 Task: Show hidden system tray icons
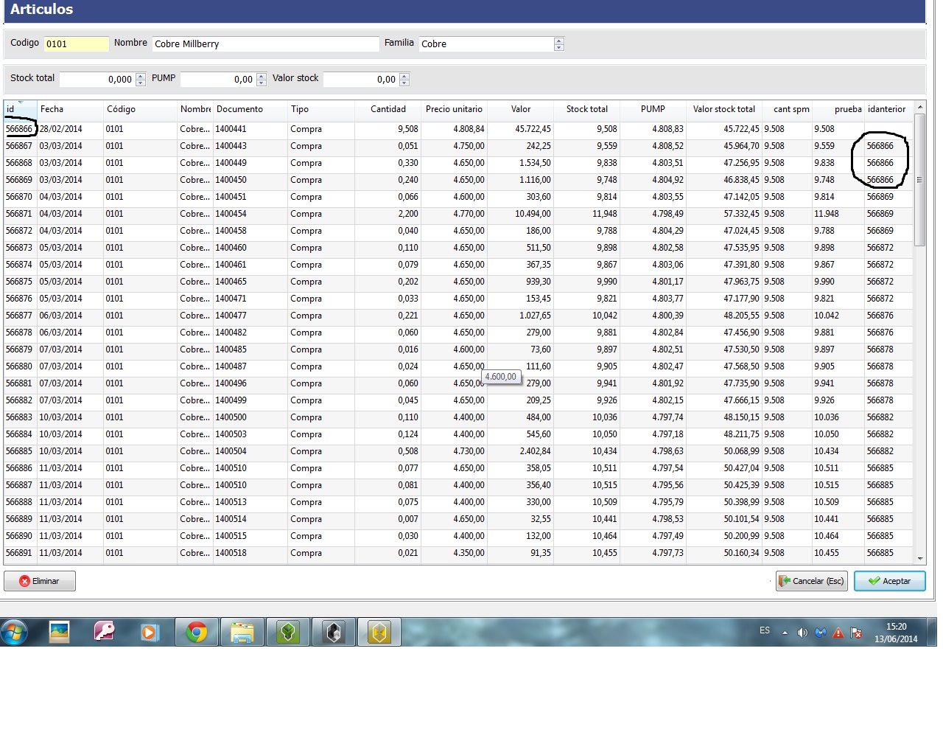pyautogui.click(x=785, y=633)
